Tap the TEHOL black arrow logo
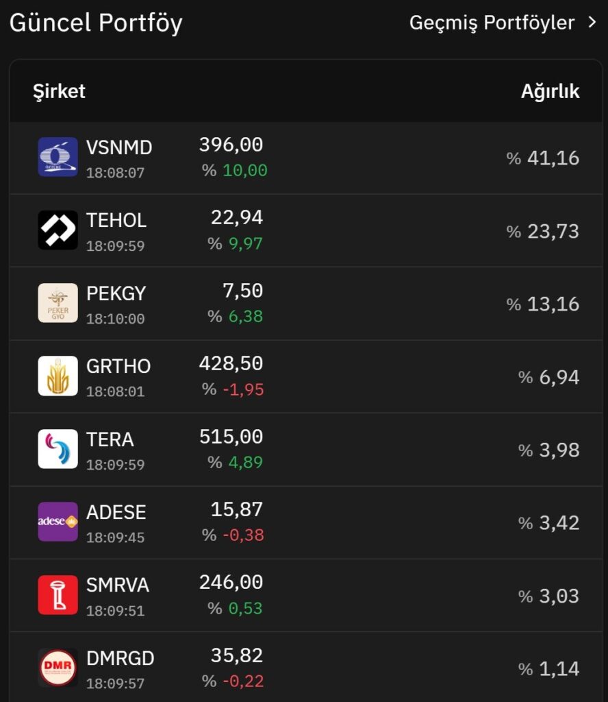Viewport: 608px width, 702px height. 58,230
